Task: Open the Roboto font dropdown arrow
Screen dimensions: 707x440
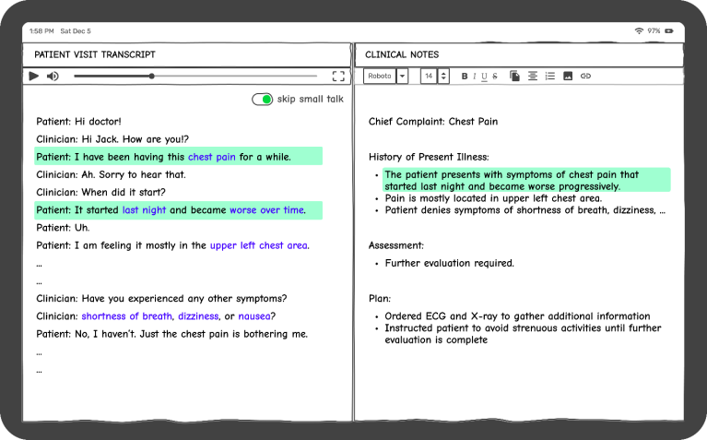Action: tap(402, 77)
